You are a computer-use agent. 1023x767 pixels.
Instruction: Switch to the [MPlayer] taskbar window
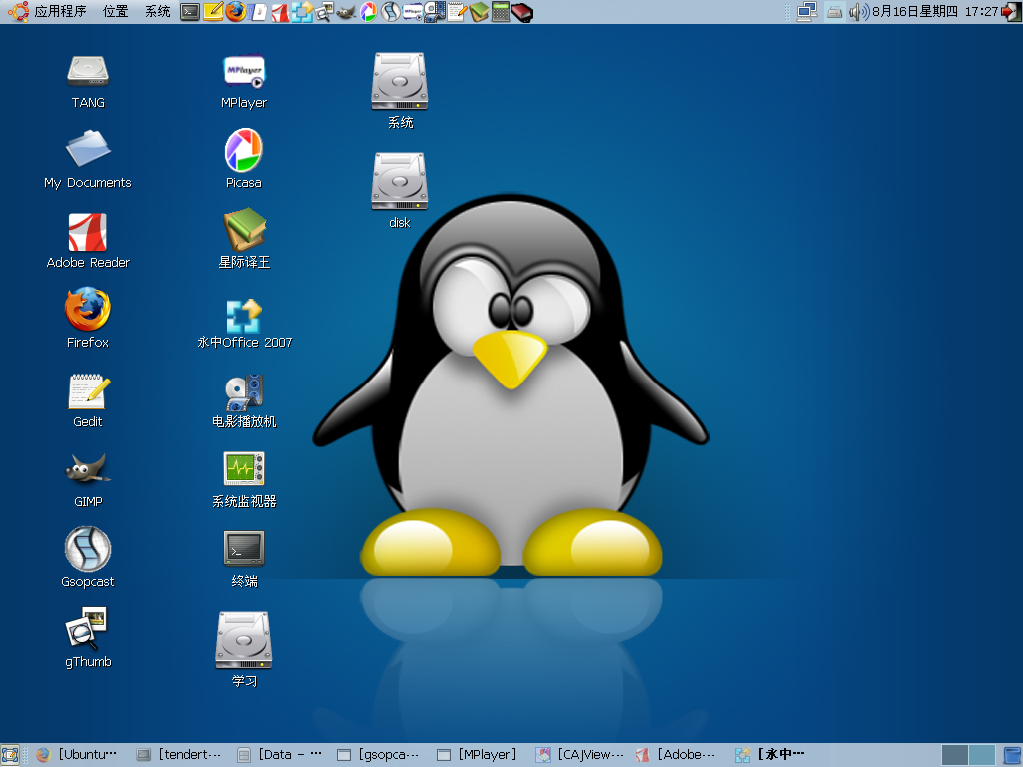479,755
